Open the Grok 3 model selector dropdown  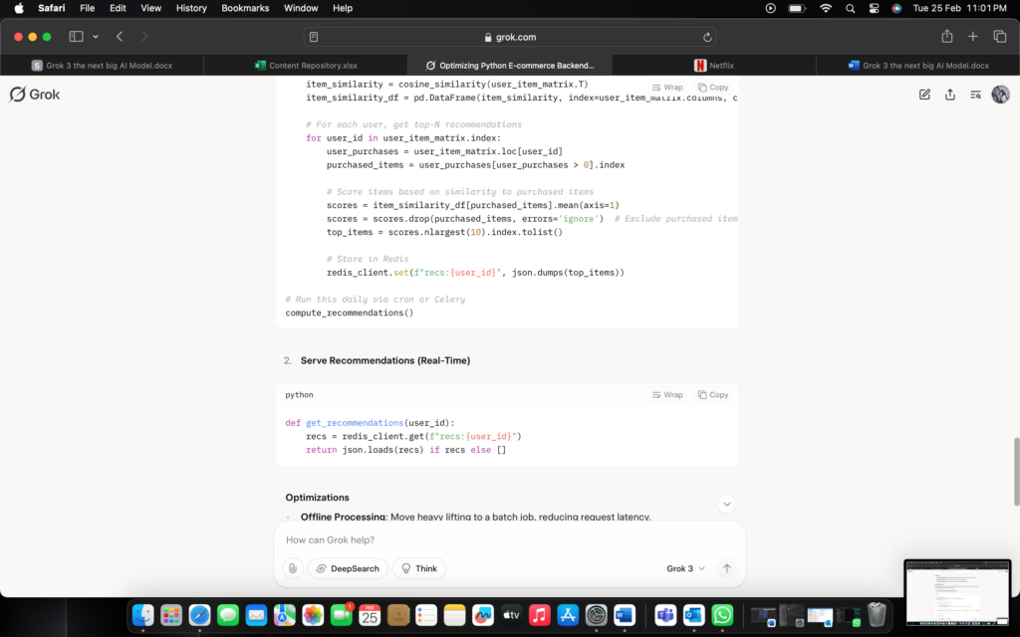click(x=685, y=568)
